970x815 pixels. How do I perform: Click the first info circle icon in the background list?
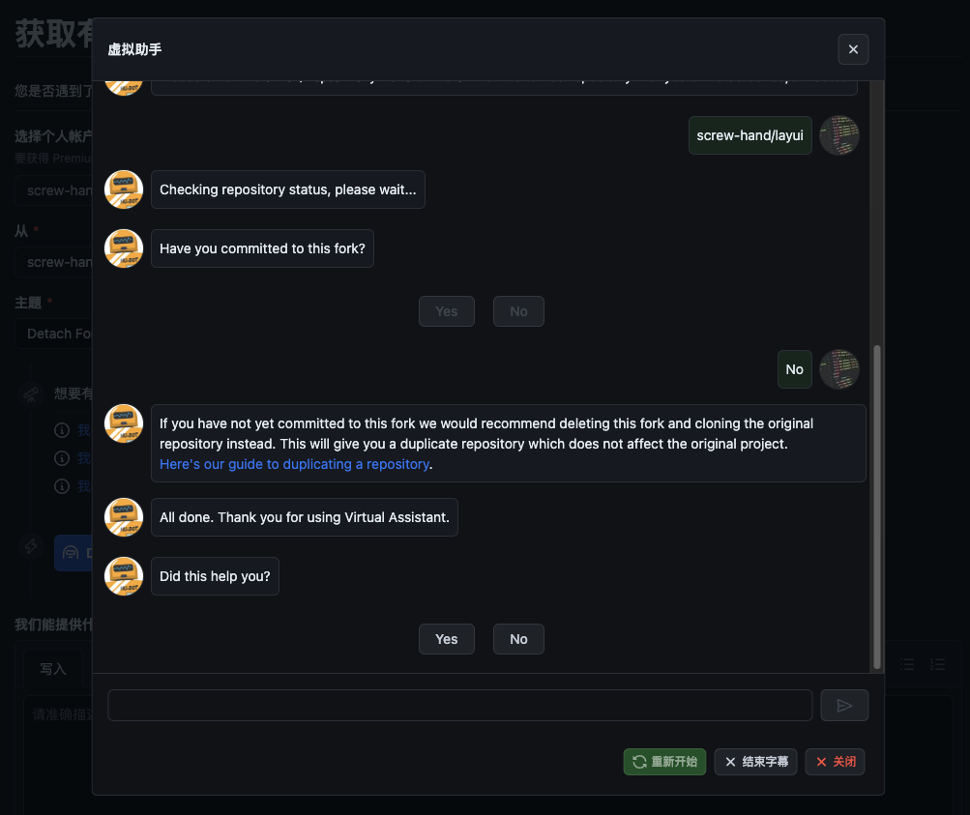point(62,430)
